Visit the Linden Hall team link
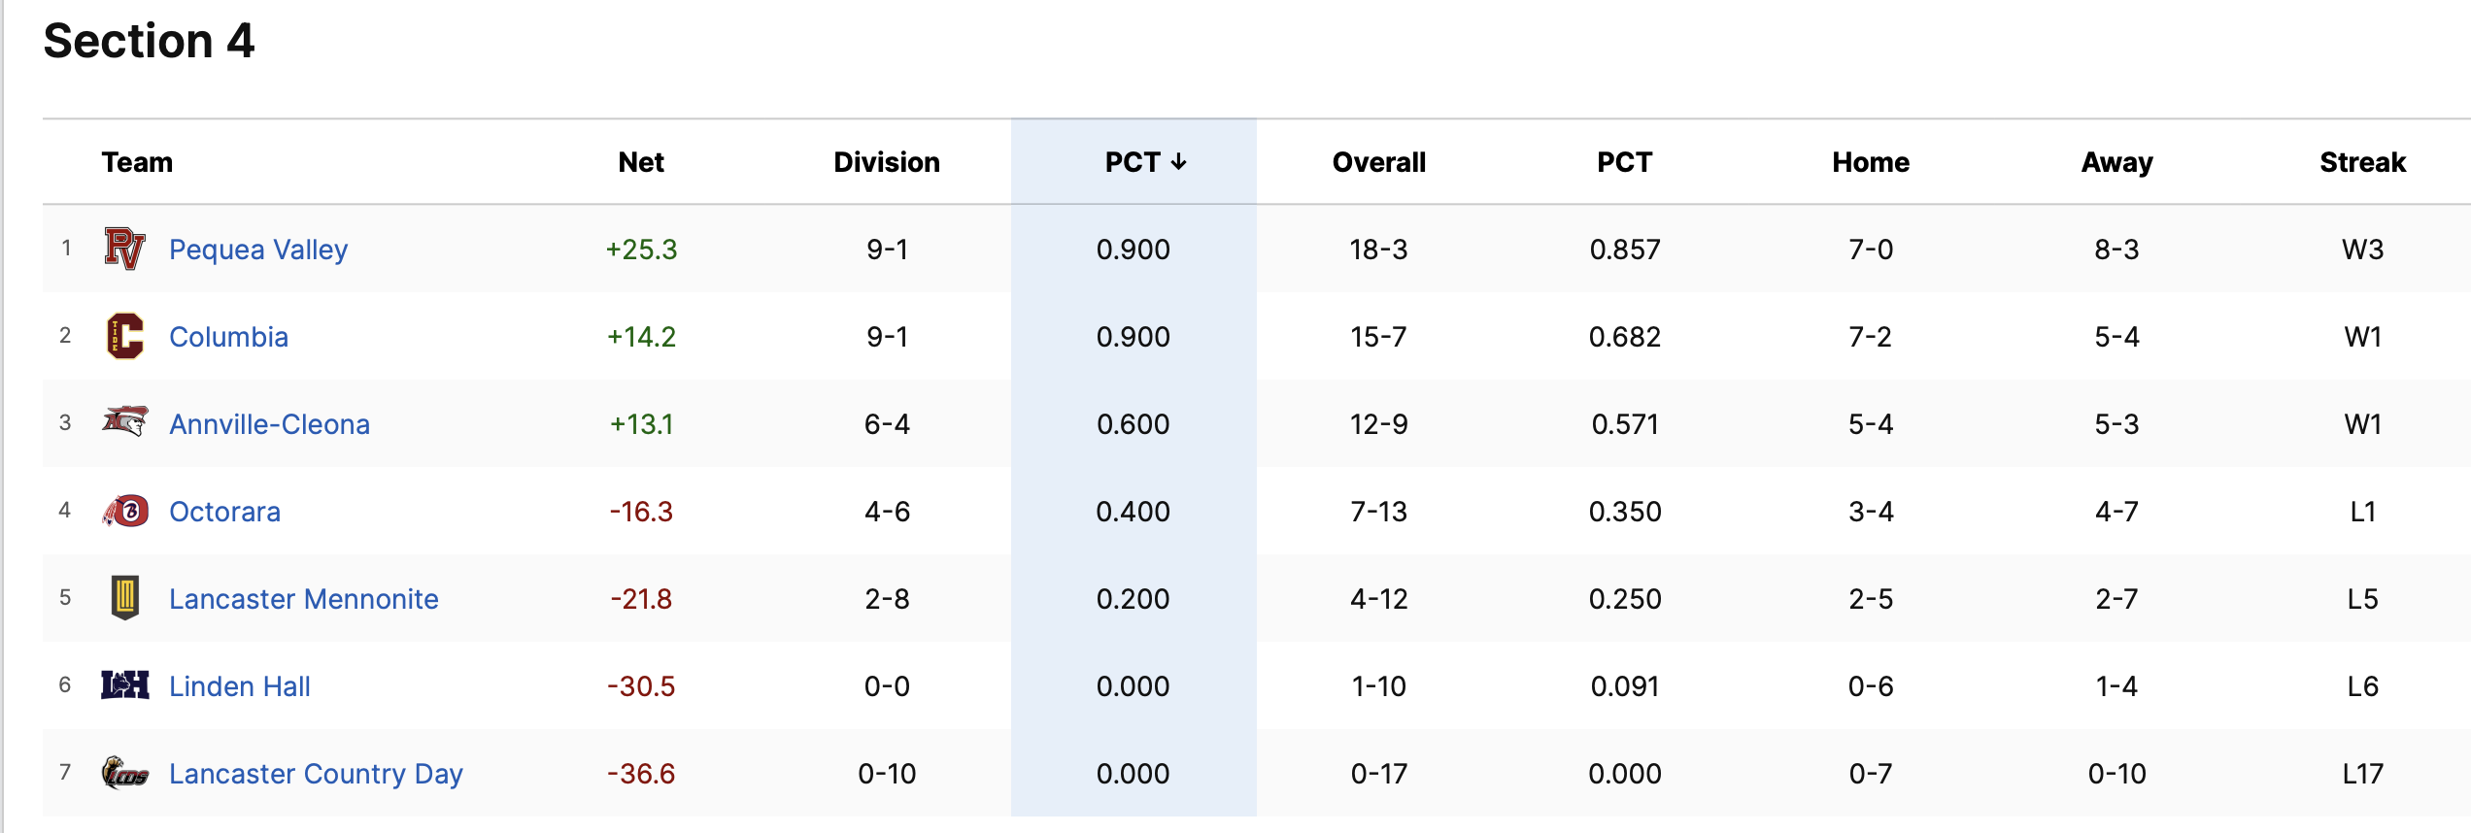The width and height of the screenshot is (2471, 833). pyautogui.click(x=239, y=686)
